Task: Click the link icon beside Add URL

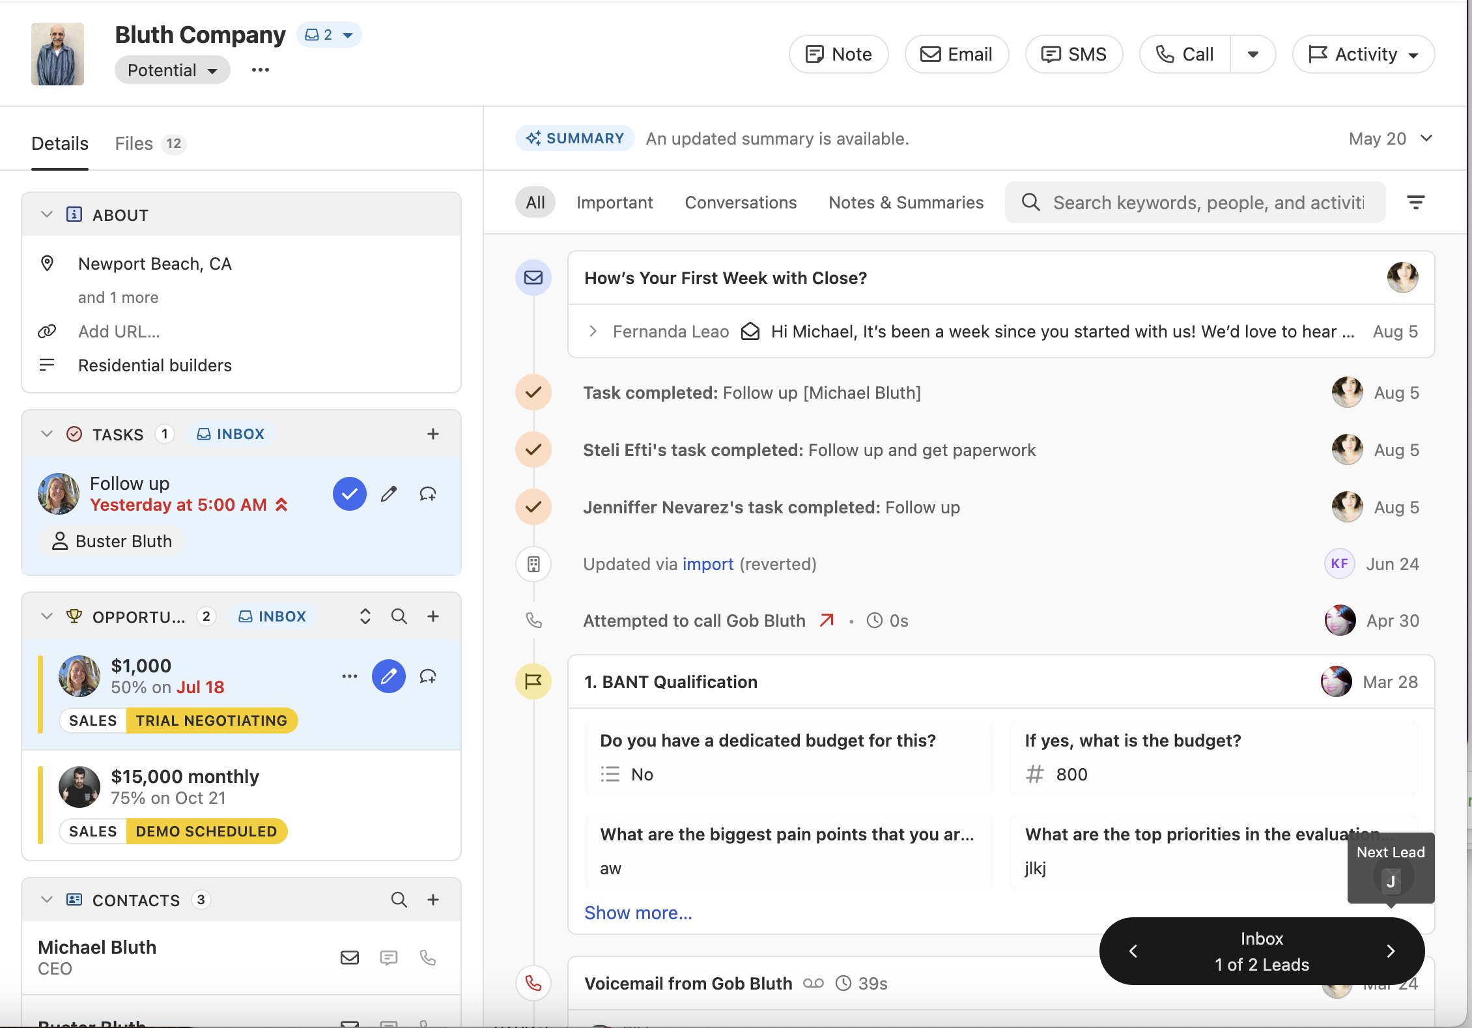Action: [47, 332]
